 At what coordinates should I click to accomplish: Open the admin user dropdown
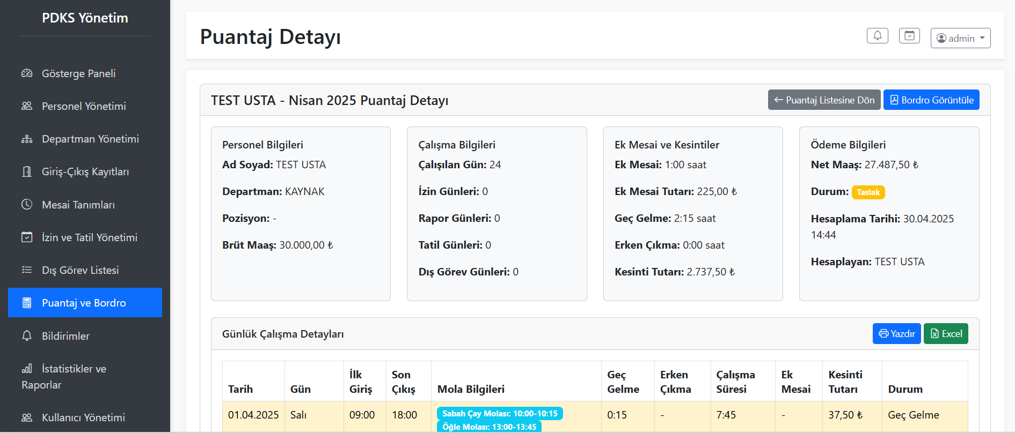pos(960,38)
